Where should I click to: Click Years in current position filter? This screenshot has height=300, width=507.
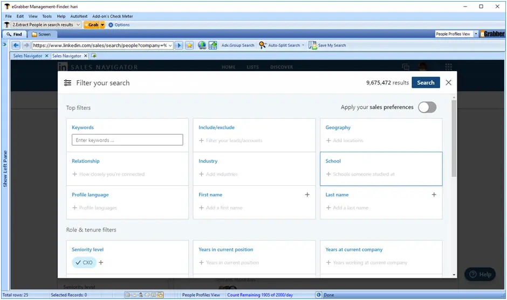[229, 262]
